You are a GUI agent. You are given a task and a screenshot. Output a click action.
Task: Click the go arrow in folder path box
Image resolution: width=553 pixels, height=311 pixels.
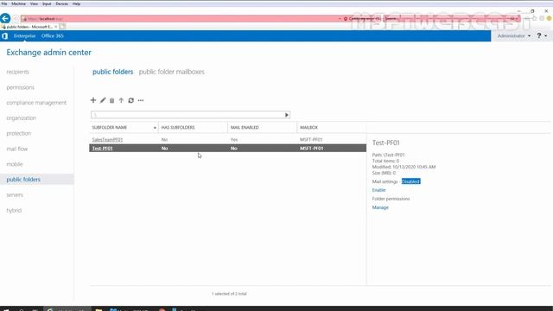tap(286, 115)
